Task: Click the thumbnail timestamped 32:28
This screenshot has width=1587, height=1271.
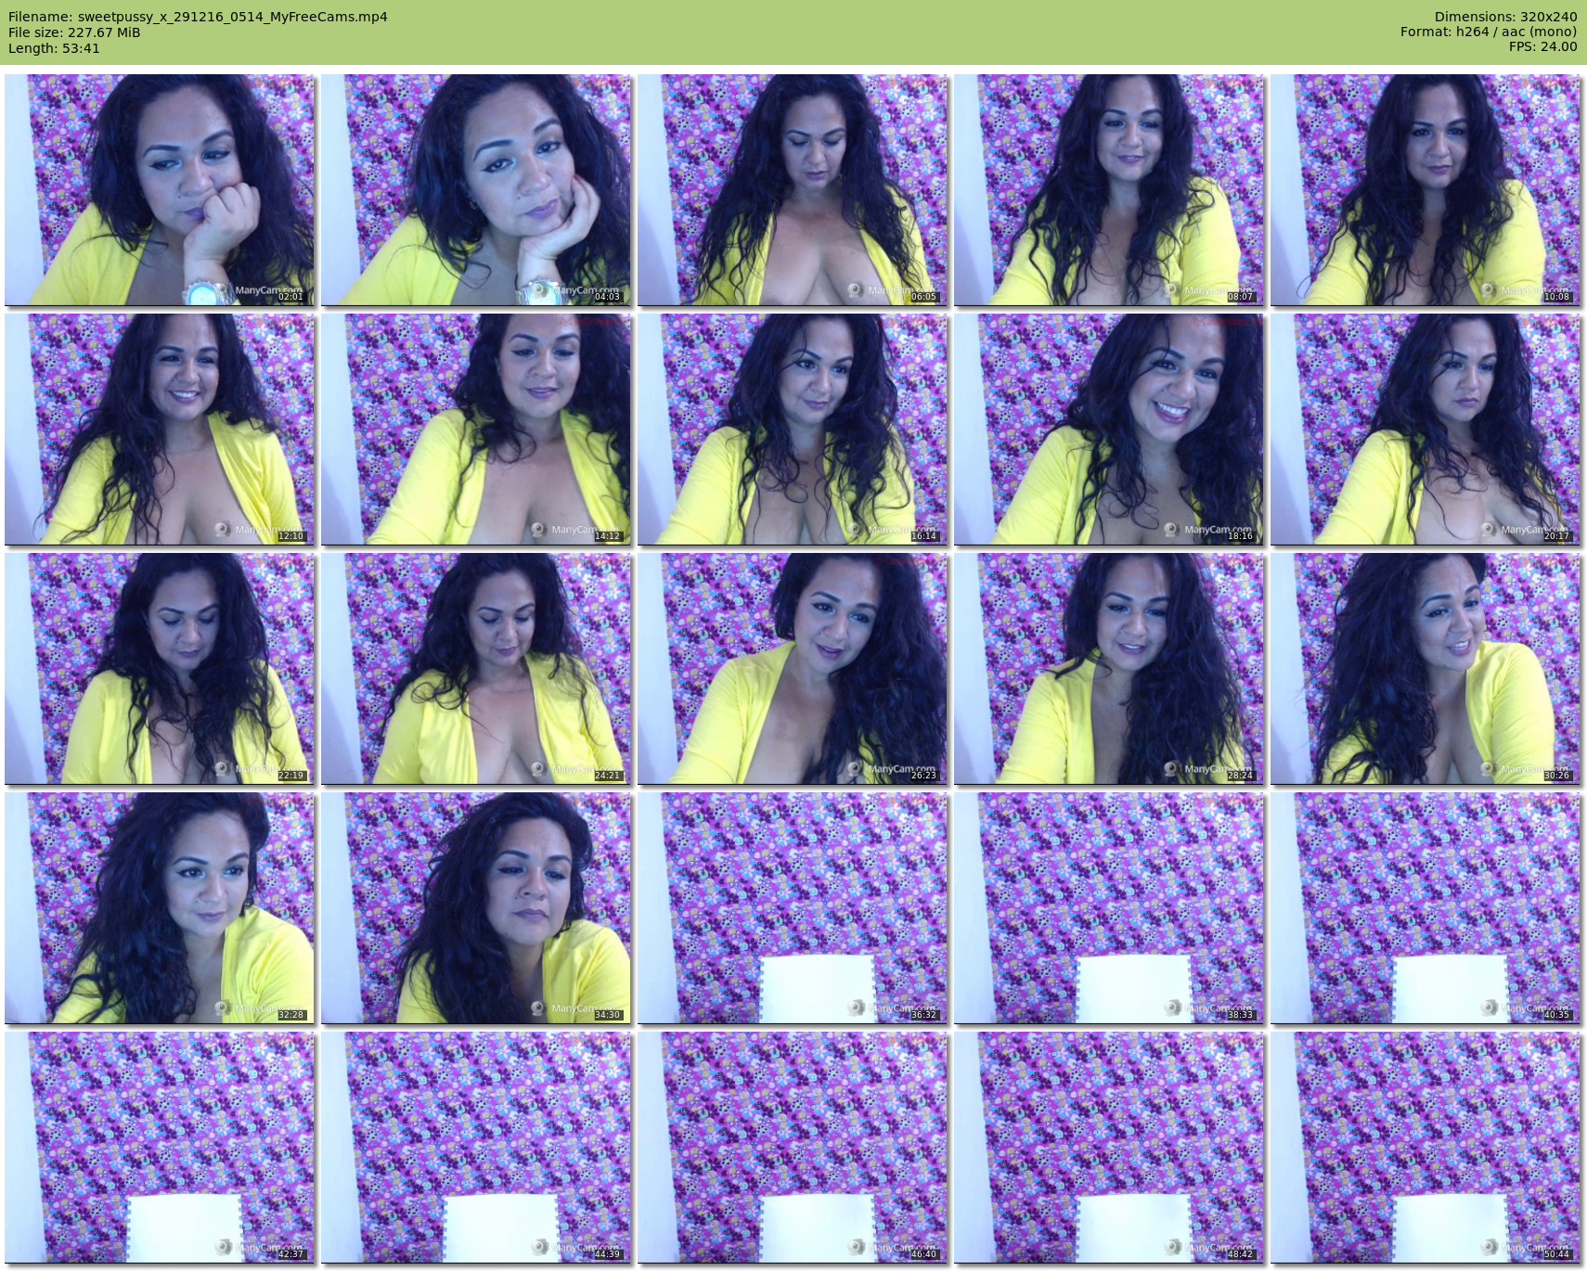Action: coord(160,907)
